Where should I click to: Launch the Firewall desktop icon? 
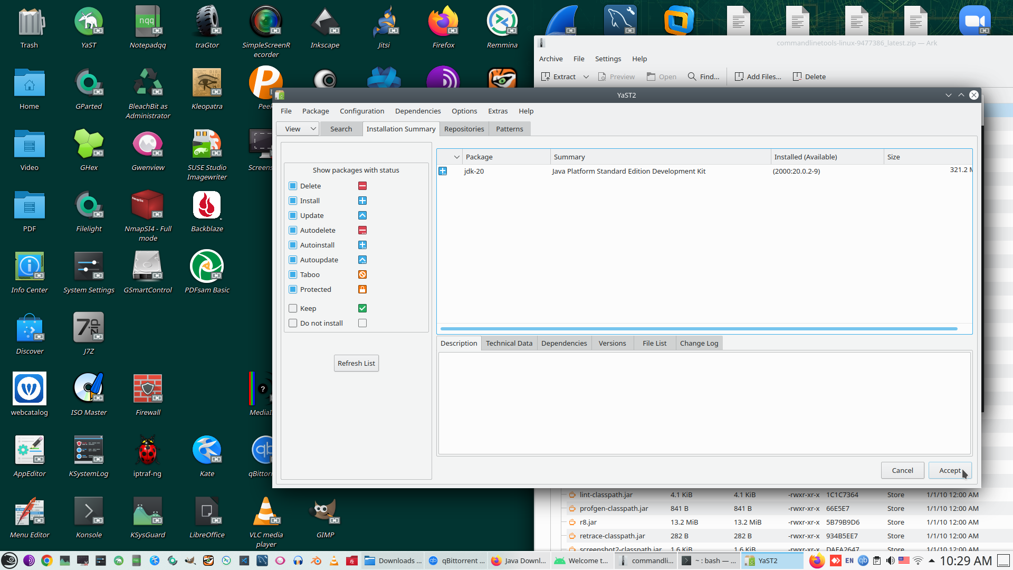coord(148,388)
